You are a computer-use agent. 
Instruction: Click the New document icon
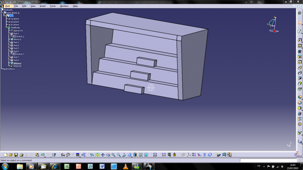(5, 155)
